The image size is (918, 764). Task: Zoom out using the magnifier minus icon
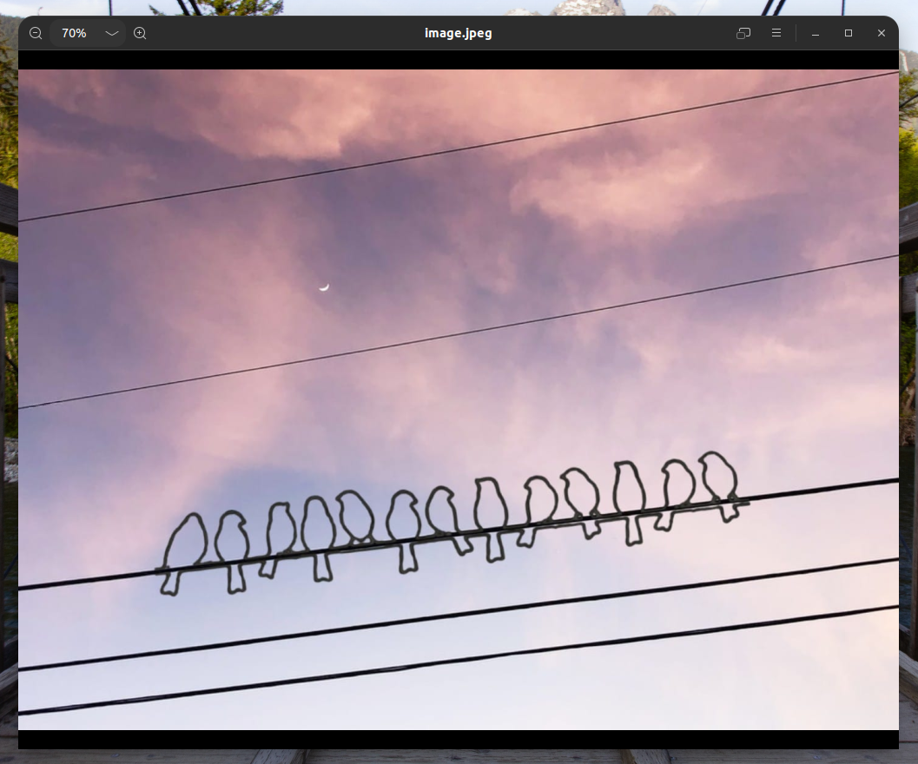click(36, 33)
